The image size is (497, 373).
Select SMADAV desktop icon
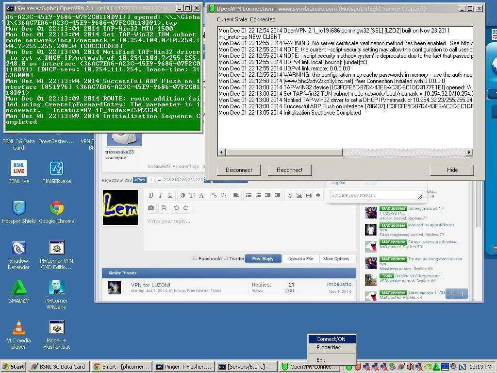click(19, 291)
